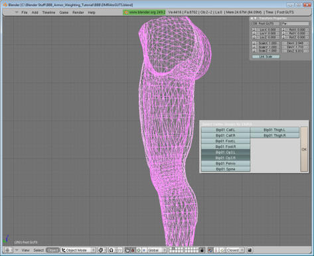Image resolution: width=314 pixels, height=256 pixels.
Task: Toggle the Bip01 Pelvis vertex group
Action: tap(226, 163)
